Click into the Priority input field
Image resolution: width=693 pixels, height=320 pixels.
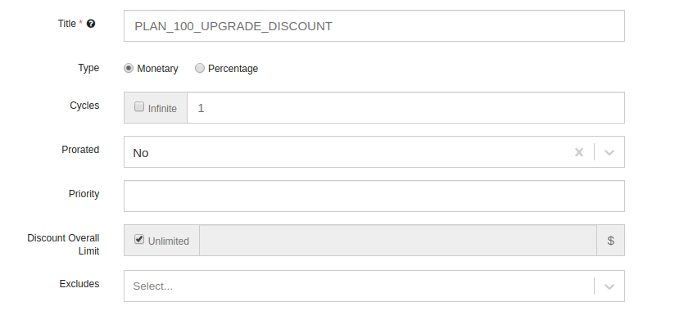tap(374, 196)
